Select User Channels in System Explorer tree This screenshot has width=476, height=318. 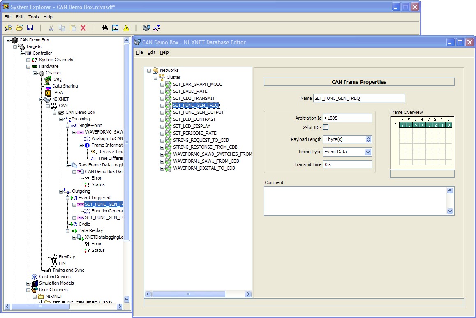[53, 290]
